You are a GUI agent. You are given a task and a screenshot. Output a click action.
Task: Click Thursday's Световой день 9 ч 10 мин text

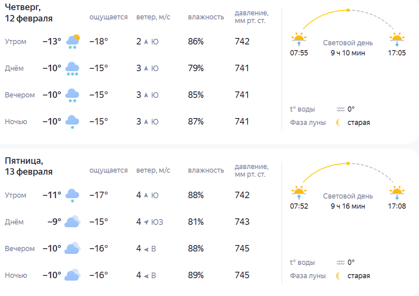point(348,48)
